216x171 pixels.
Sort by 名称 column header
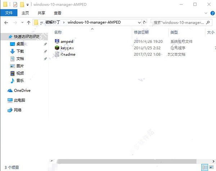(58, 32)
